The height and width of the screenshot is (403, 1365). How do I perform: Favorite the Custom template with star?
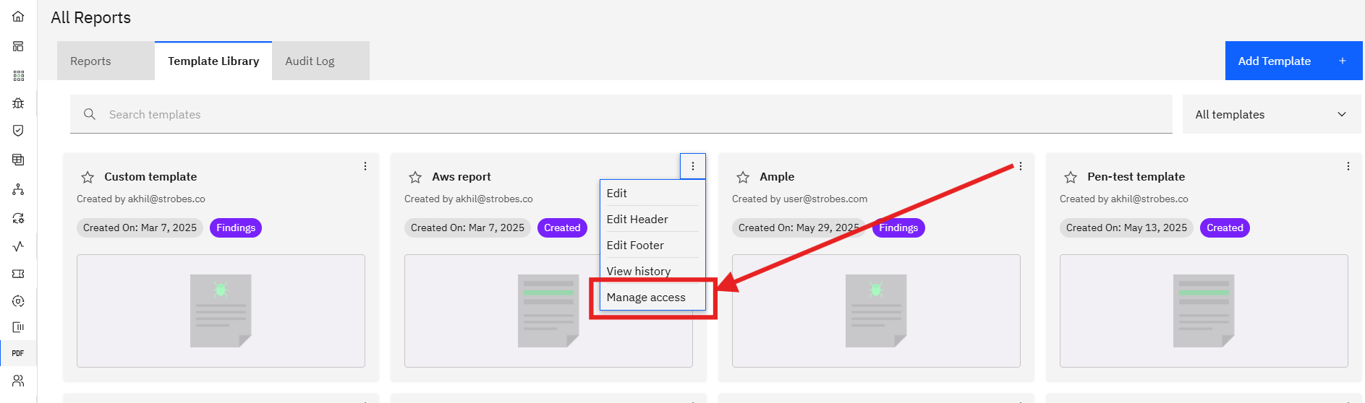88,177
